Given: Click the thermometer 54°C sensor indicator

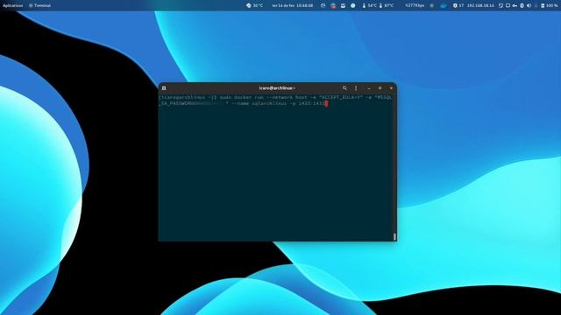Looking at the screenshot, I should (369, 5).
